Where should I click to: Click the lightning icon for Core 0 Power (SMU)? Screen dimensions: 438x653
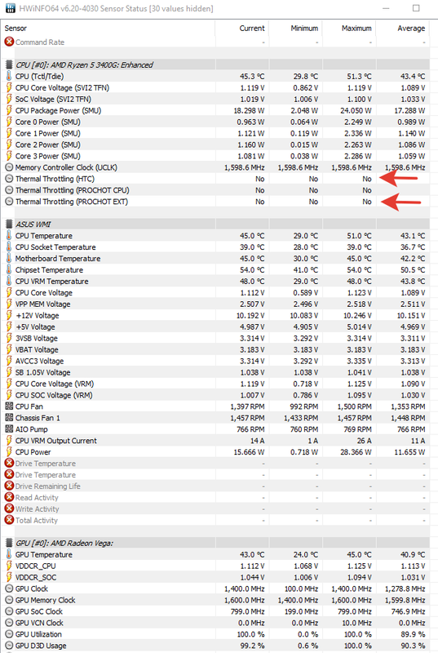[x=9, y=122]
